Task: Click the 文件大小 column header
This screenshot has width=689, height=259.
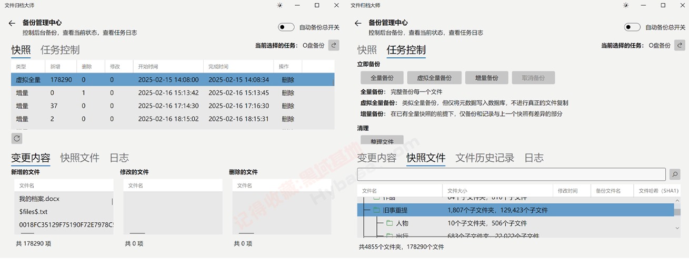Action: tap(457, 191)
